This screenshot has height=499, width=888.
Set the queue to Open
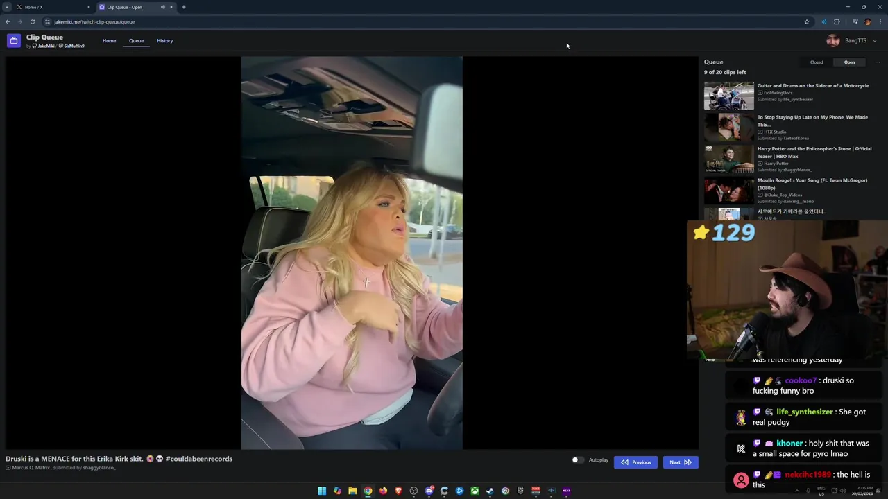coord(849,62)
